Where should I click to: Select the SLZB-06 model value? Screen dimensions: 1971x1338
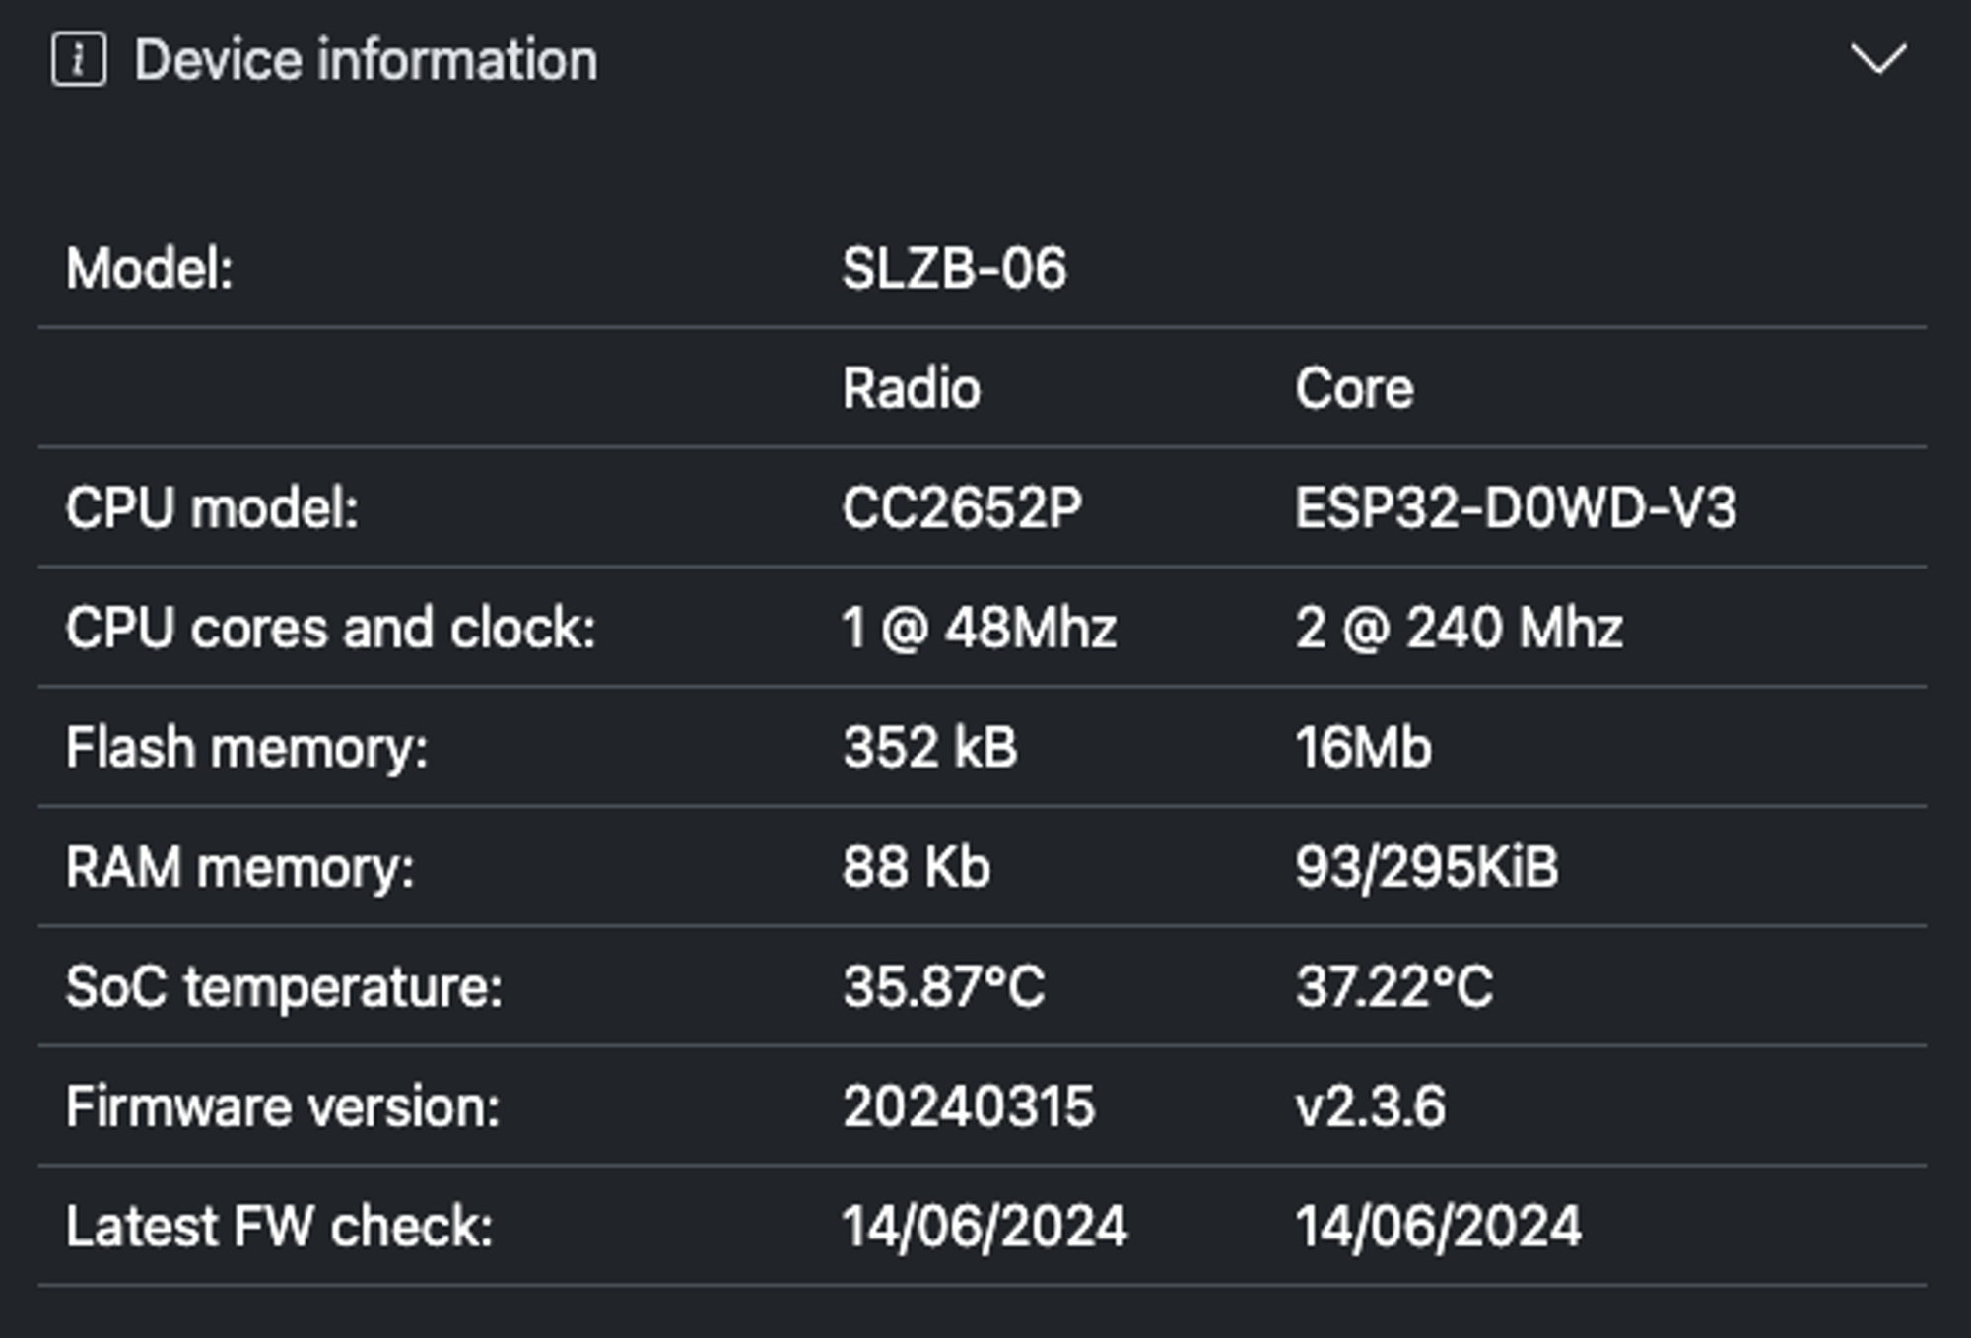tap(954, 268)
